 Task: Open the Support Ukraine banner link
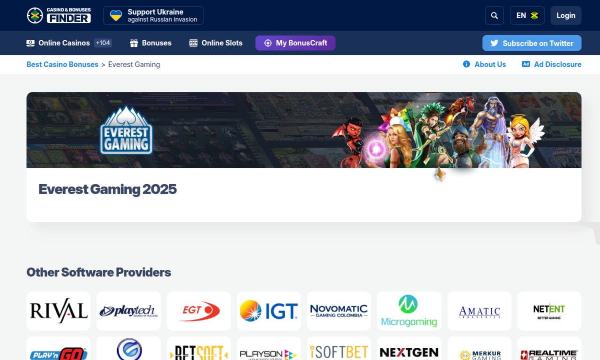click(x=153, y=15)
